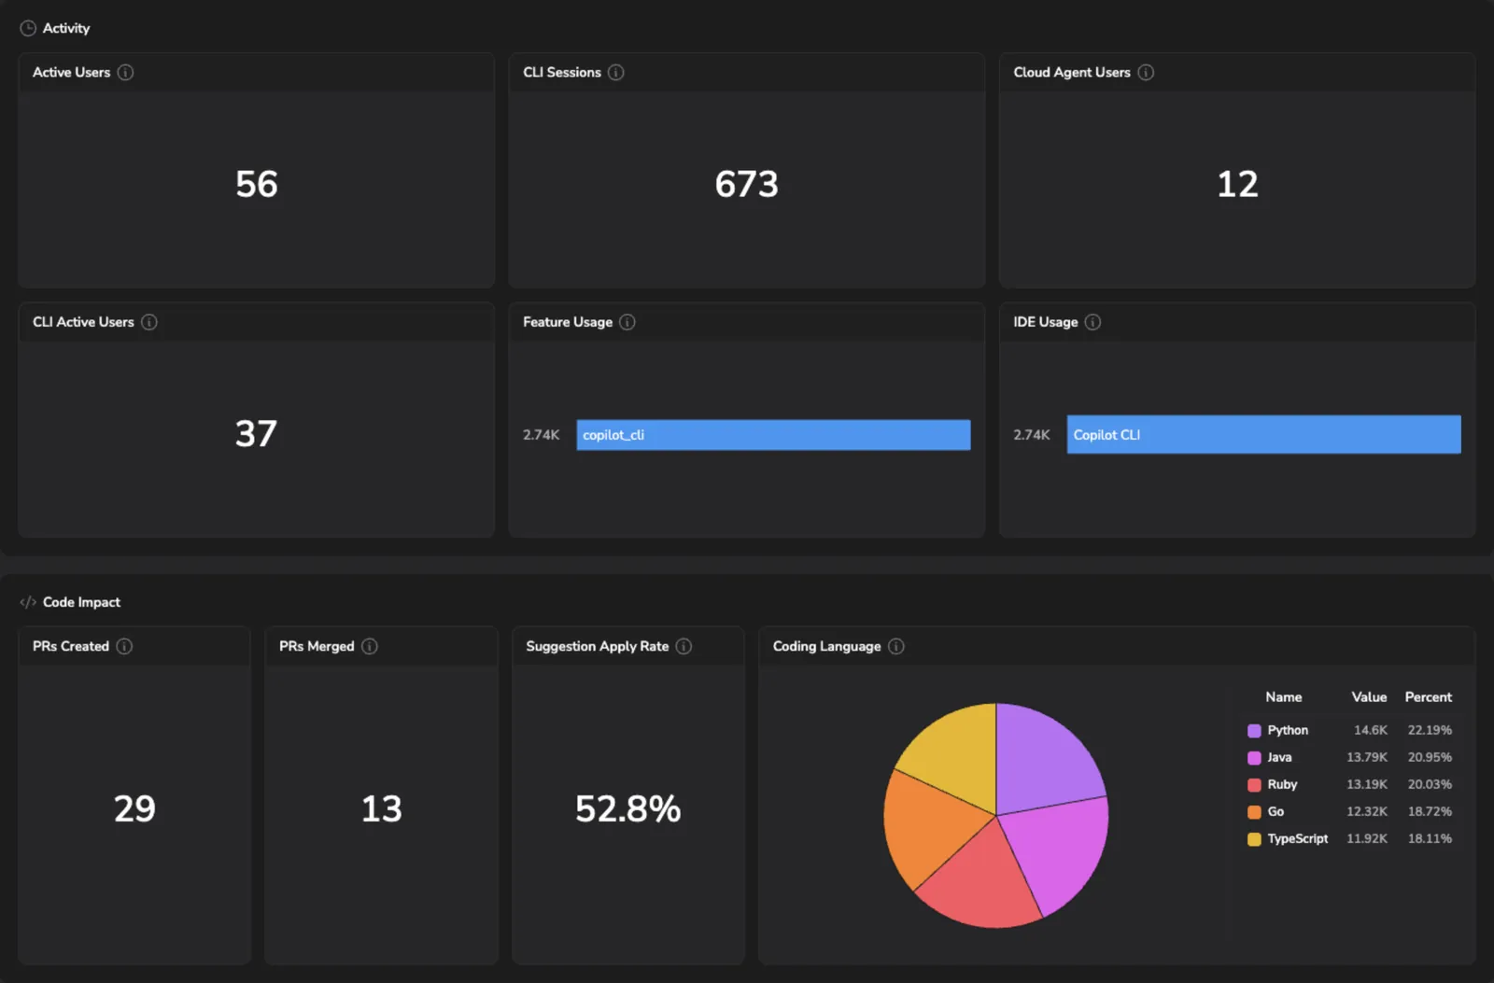Screen dimensions: 1494x983
Task: Click the IDE Usage info icon
Action: 1093,322
